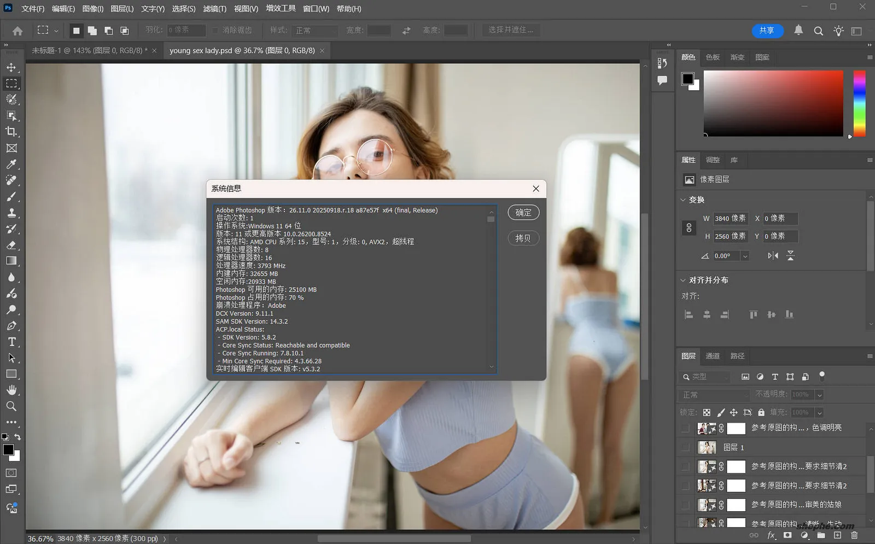This screenshot has height=544, width=875.
Task: Click 确定 in the system info dialog
Action: (523, 213)
